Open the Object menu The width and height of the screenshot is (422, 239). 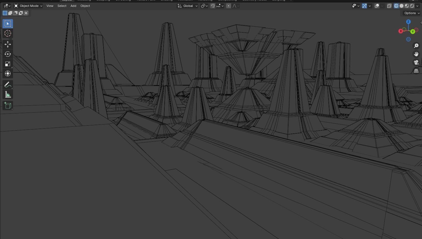pos(85,6)
